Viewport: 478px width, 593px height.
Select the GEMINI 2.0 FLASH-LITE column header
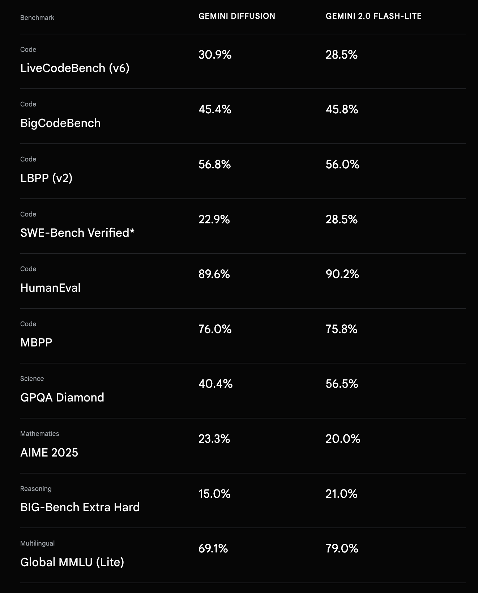point(374,16)
